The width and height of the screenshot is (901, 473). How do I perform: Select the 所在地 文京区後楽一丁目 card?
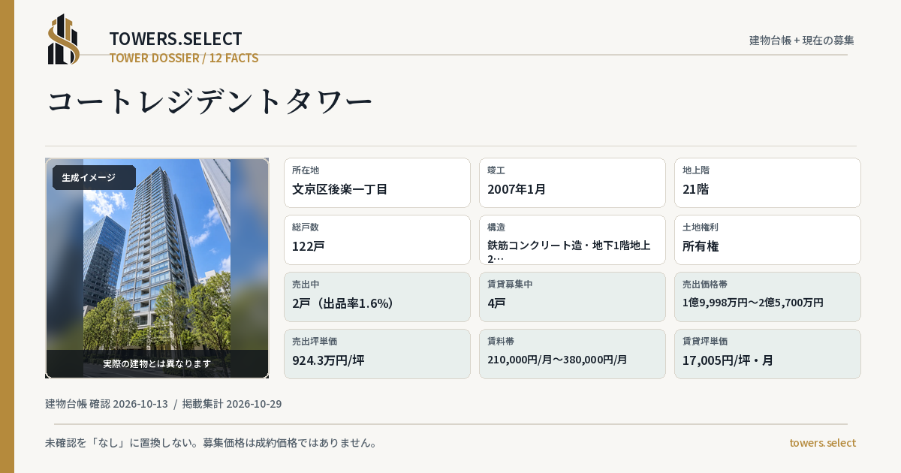[377, 182]
